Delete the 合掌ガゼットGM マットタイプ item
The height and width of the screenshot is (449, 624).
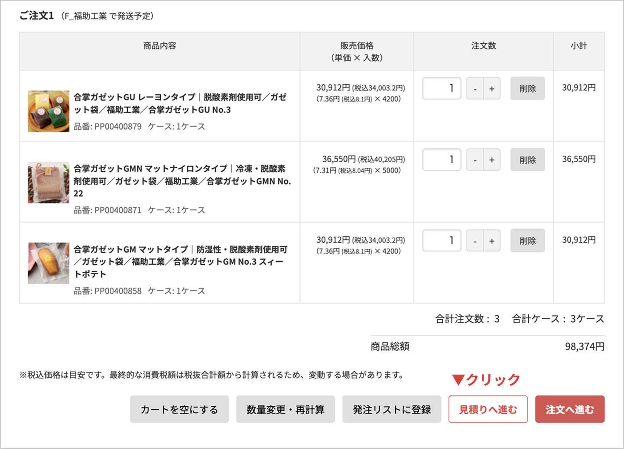pyautogui.click(x=527, y=241)
